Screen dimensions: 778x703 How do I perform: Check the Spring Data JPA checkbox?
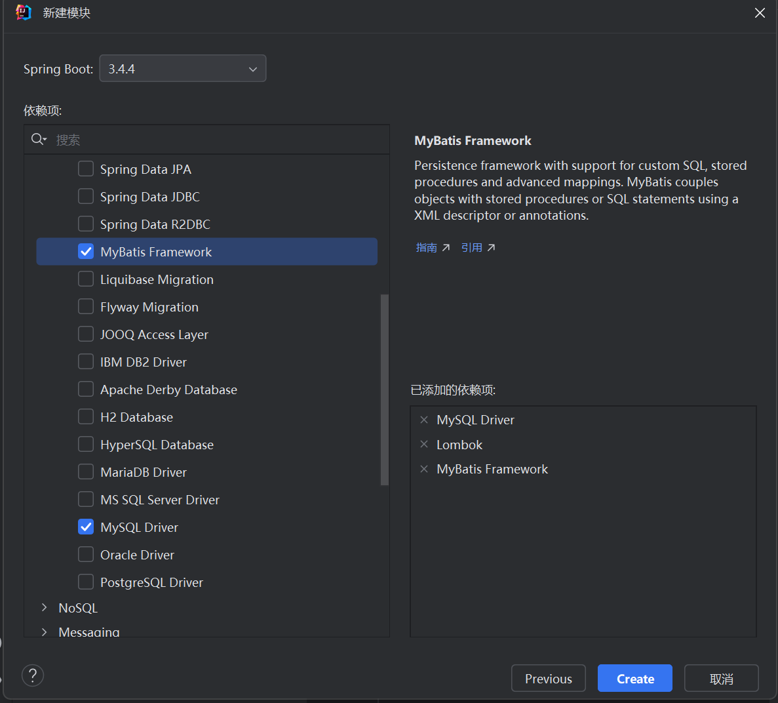(x=86, y=169)
